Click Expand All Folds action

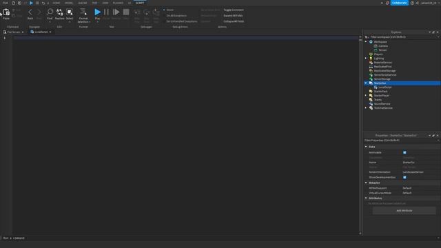click(x=233, y=15)
